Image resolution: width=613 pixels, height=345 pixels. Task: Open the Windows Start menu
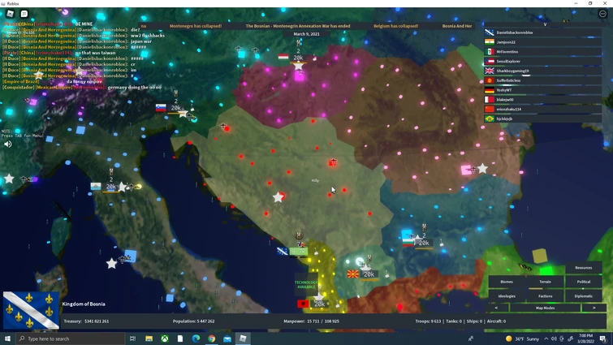(7, 339)
